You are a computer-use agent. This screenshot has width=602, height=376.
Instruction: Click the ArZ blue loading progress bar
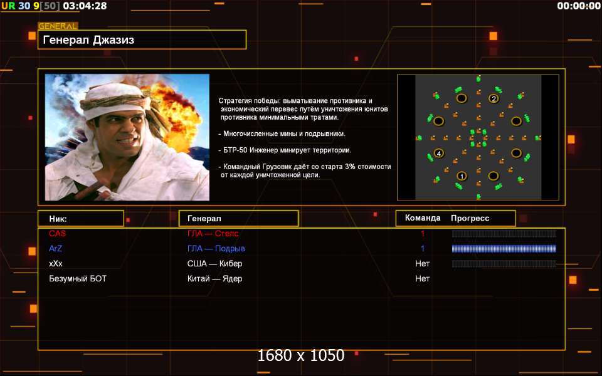(x=504, y=249)
